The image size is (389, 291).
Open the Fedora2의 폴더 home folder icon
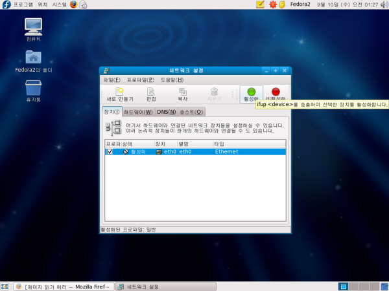point(34,61)
